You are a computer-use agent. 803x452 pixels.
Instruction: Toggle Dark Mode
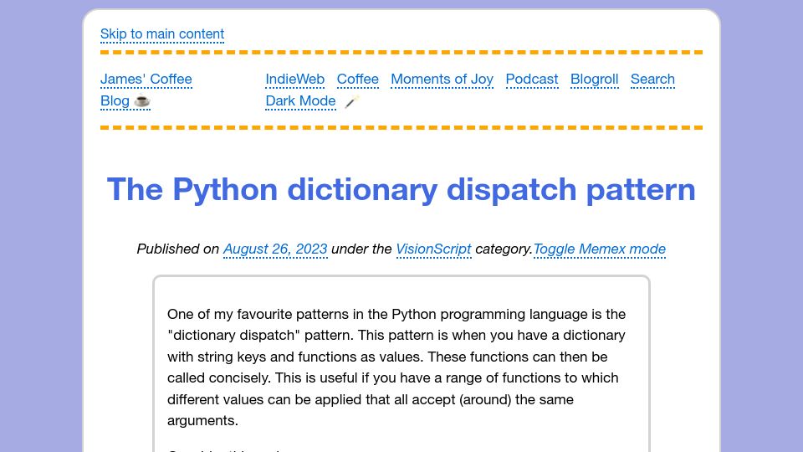coord(300,101)
